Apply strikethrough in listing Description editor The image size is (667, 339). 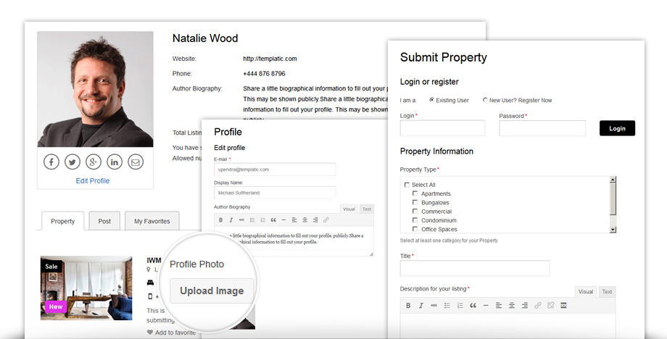(434, 306)
